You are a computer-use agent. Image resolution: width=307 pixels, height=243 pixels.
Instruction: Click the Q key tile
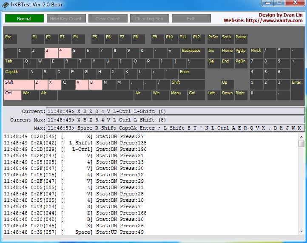coord(30,63)
